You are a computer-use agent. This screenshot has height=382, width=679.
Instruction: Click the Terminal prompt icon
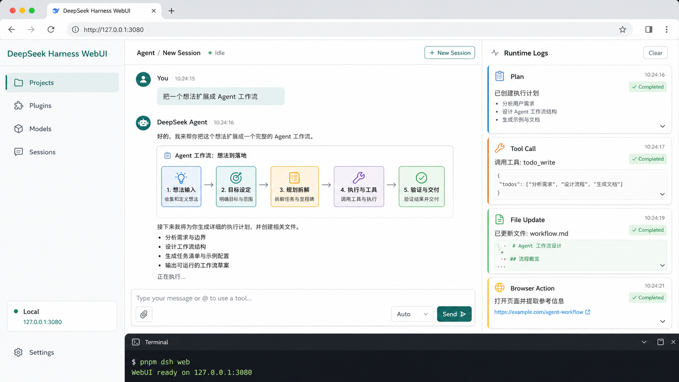136,342
